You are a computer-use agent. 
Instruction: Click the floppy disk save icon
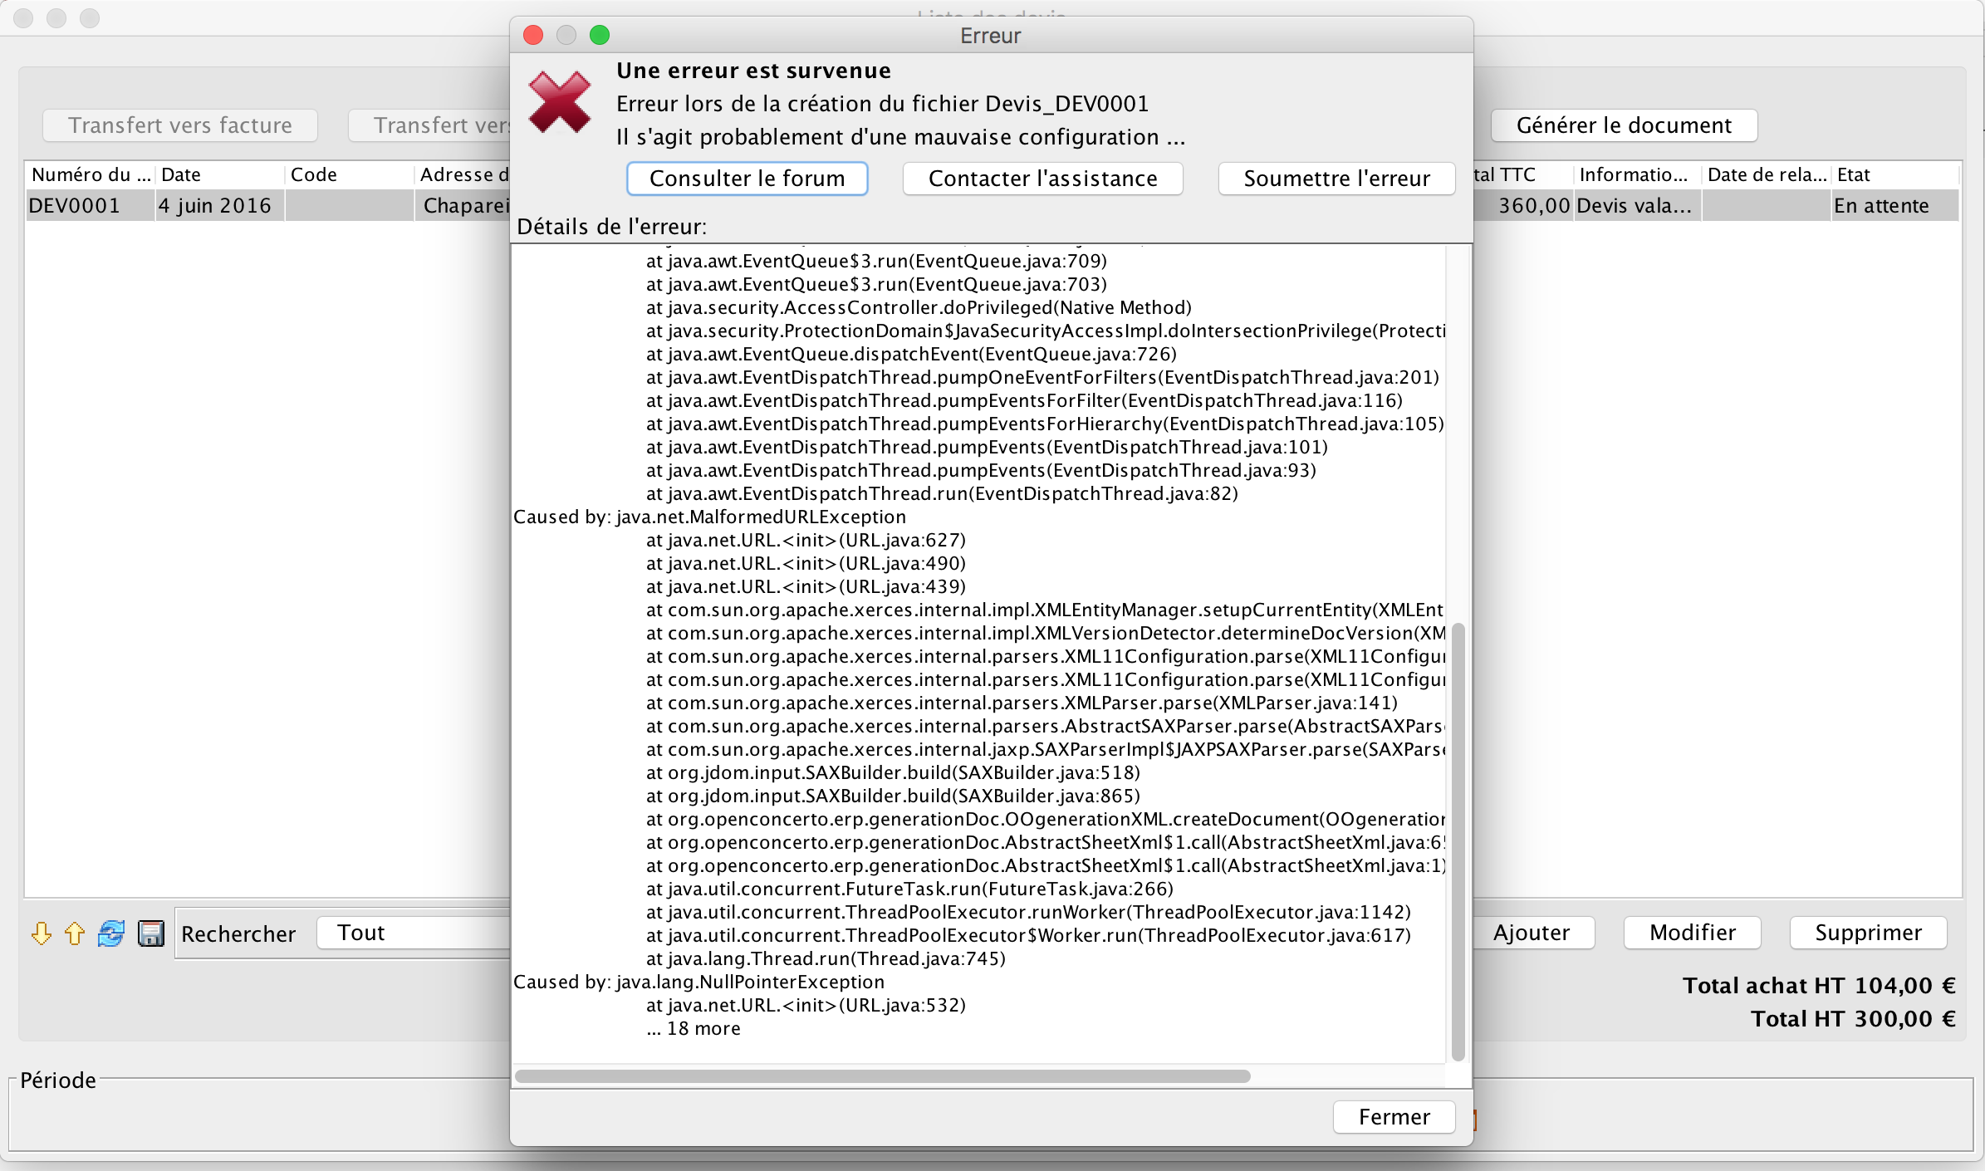tap(150, 934)
